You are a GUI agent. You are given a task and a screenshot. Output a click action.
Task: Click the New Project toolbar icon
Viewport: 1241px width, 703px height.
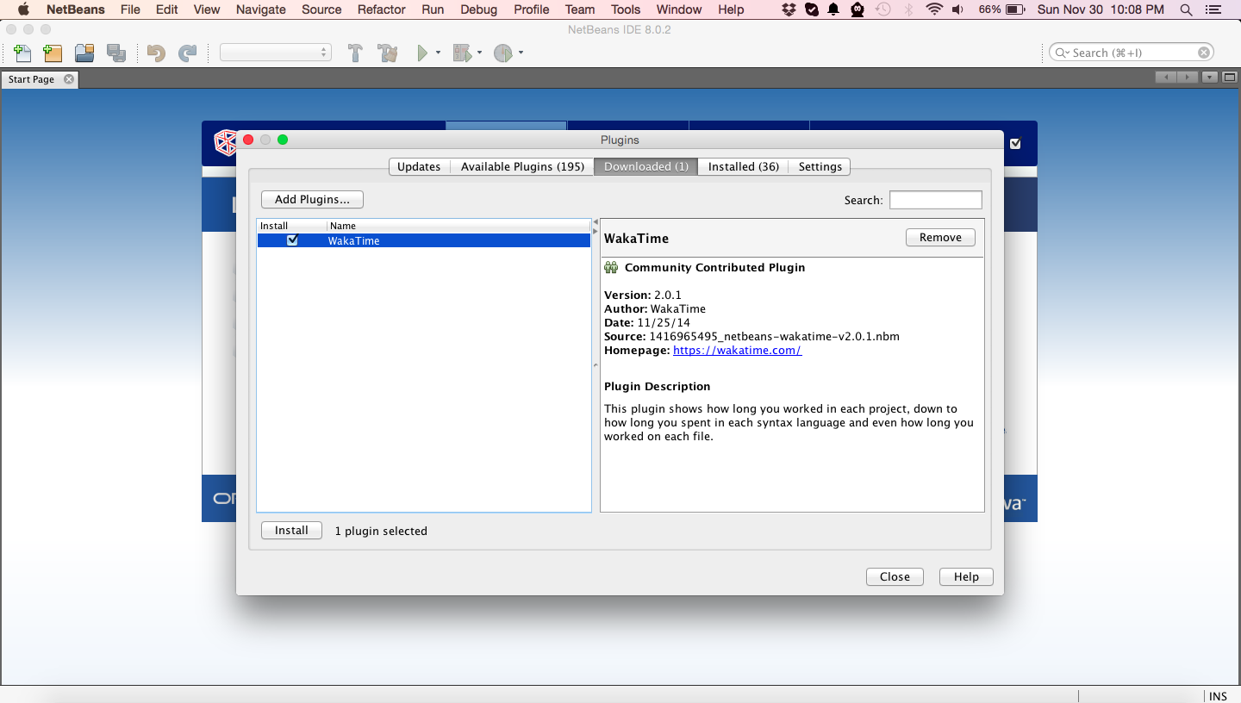[53, 53]
